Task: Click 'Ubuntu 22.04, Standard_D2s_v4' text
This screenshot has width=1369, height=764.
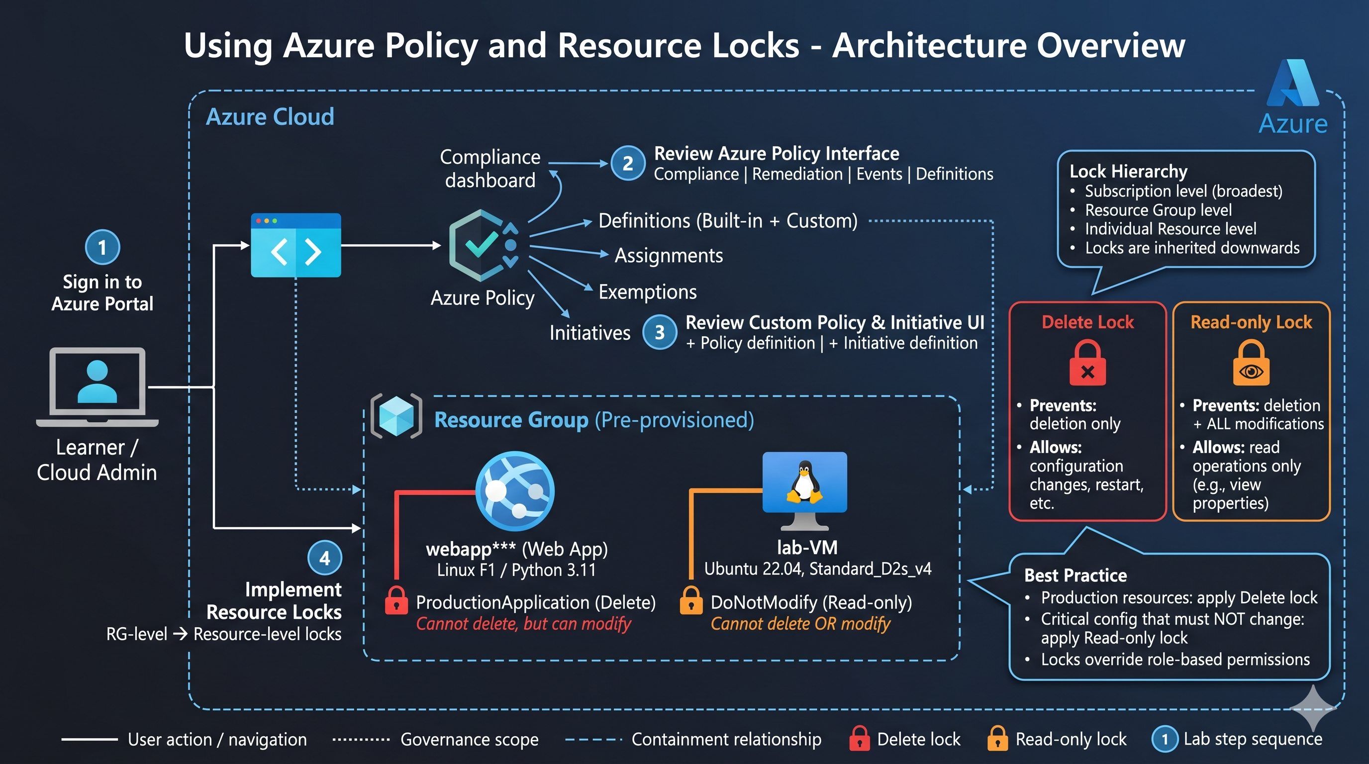Action: [x=818, y=569]
